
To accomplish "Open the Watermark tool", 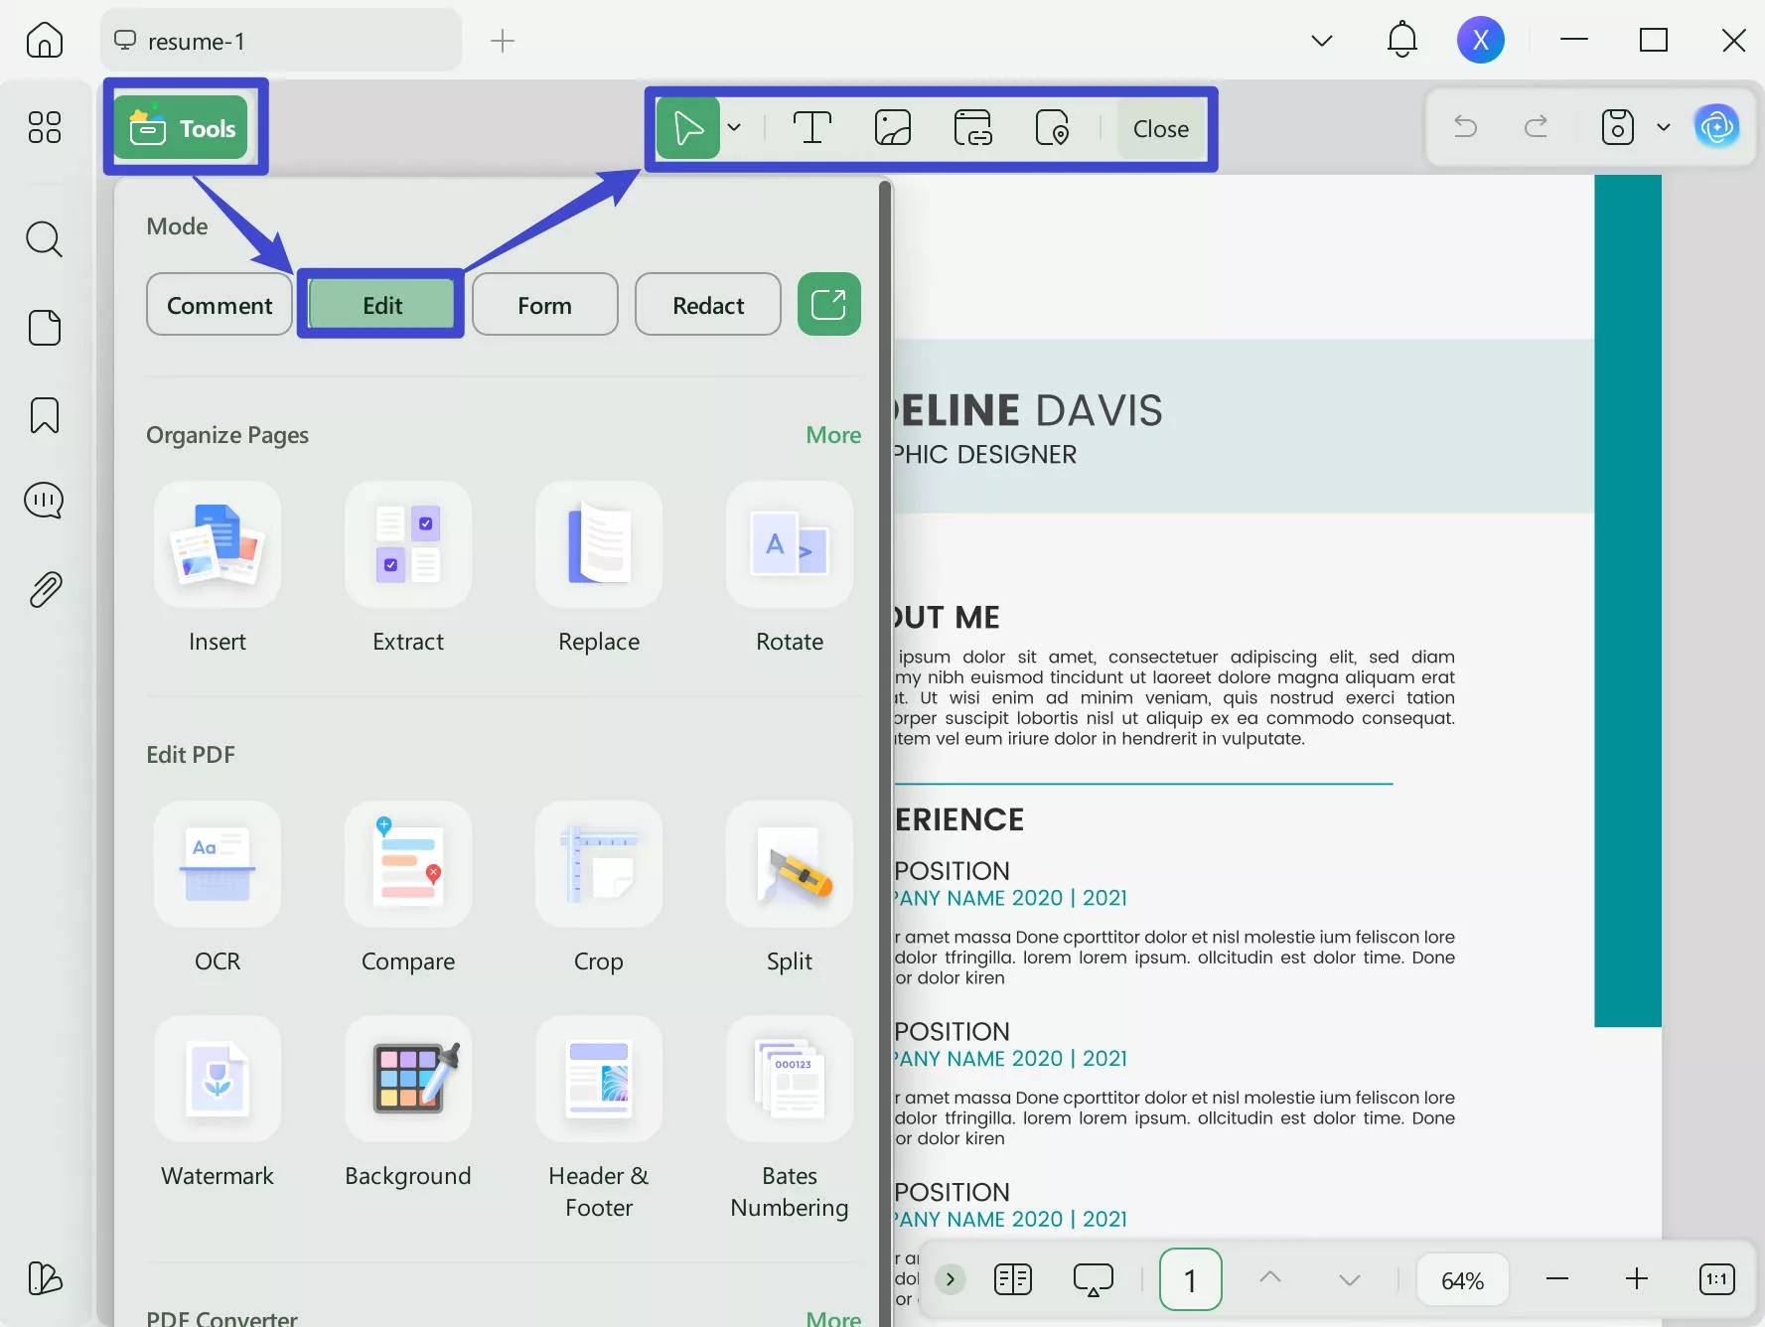I will click(218, 1080).
